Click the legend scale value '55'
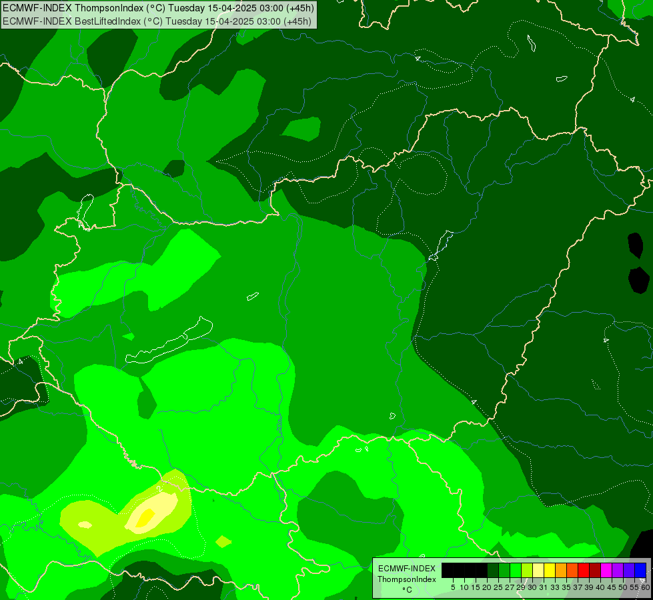Image resolution: width=653 pixels, height=600 pixels. coord(634,587)
